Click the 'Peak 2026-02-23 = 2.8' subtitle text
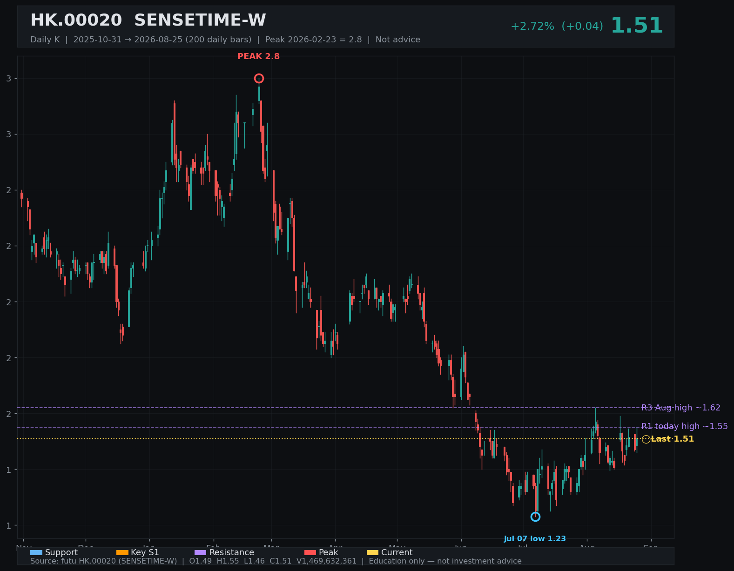Viewport: 734px width, 571px height. 313,40
